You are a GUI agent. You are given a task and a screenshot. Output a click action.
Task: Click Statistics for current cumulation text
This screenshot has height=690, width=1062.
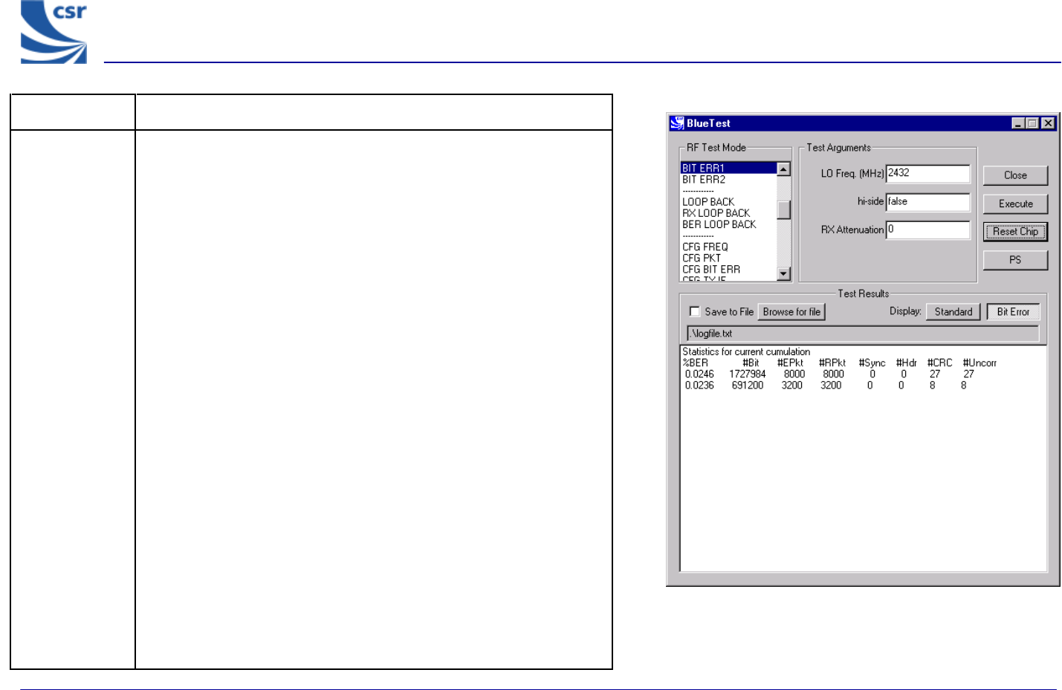tap(746, 352)
